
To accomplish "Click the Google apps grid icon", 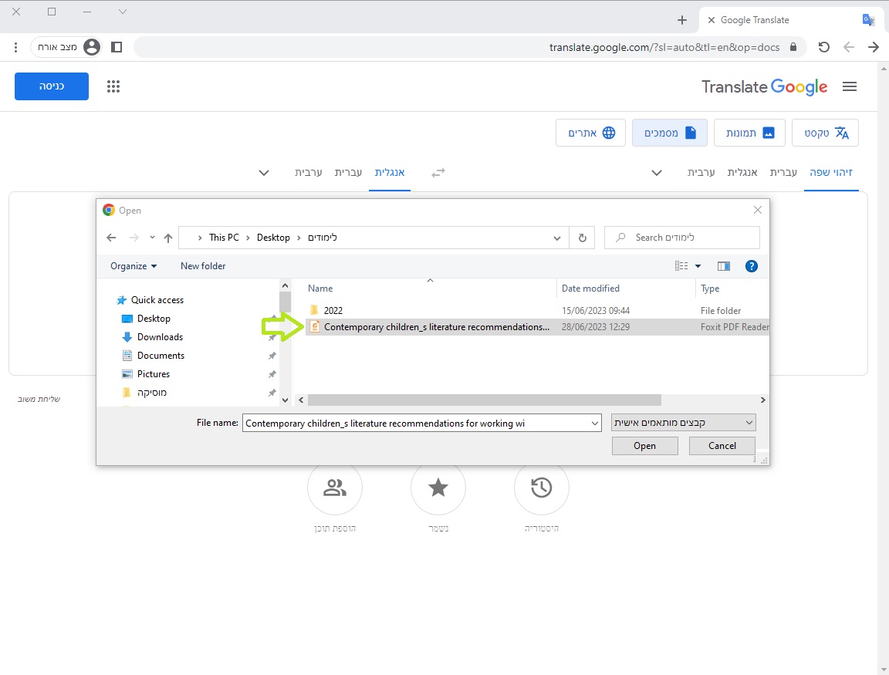I will (x=113, y=86).
